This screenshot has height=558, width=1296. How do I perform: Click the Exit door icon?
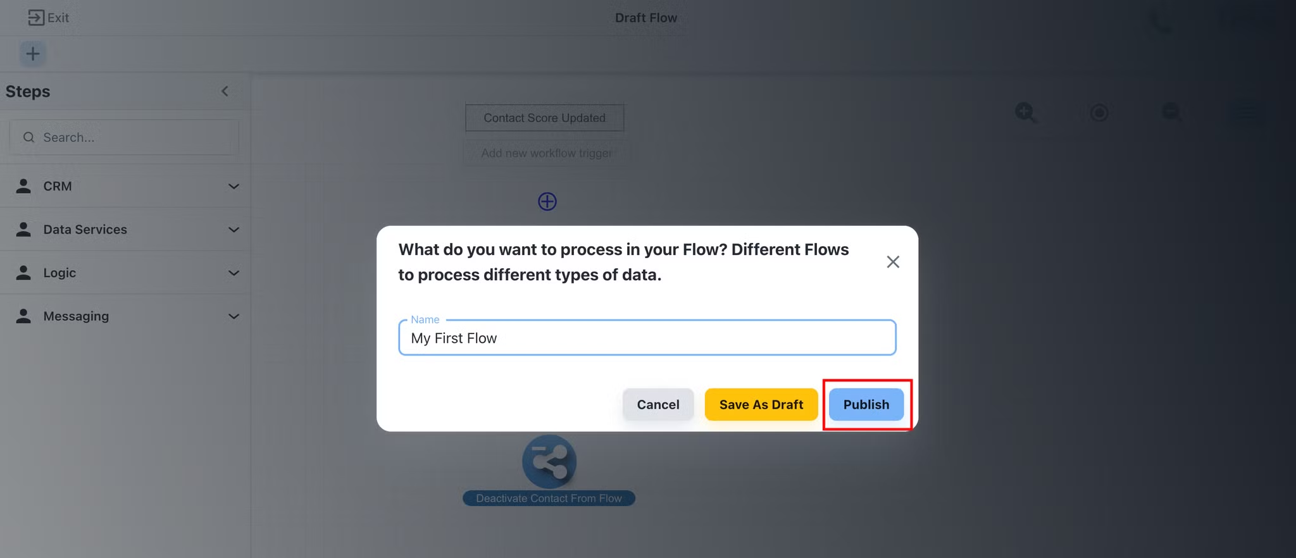click(x=36, y=18)
